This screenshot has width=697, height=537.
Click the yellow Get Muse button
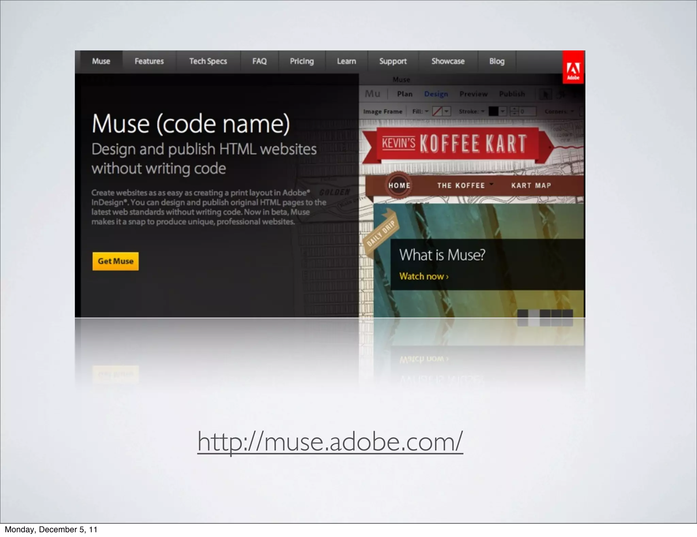pos(115,261)
